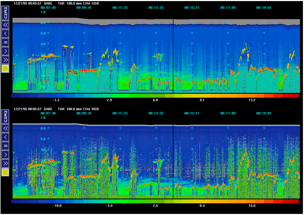Click the equals sign button in the bottom panel
Image resolution: width=304 pixels, height=215 pixels.
[5, 146]
